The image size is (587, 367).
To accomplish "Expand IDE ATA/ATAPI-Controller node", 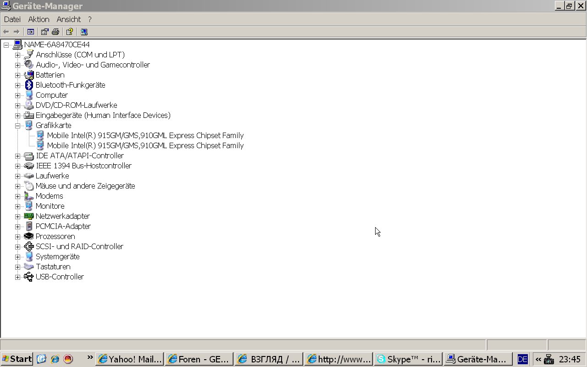I will [x=17, y=156].
